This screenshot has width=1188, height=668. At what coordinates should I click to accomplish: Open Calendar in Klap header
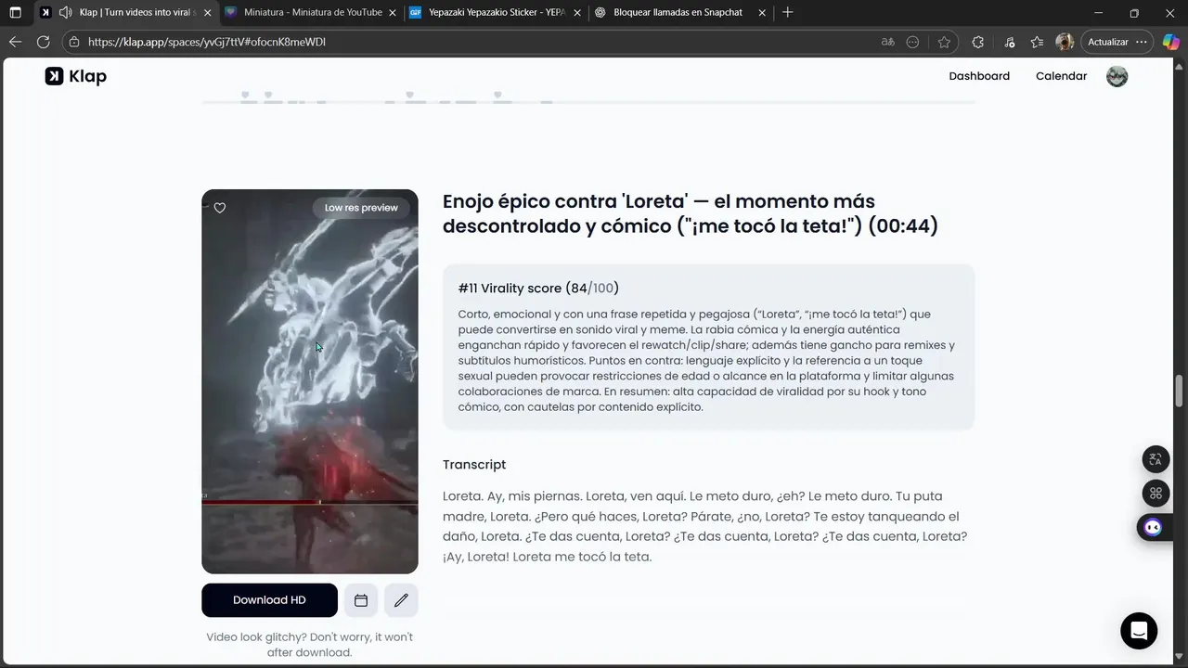tap(1061, 76)
